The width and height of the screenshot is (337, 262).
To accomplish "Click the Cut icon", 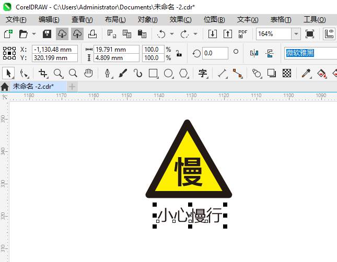I will [111, 34].
